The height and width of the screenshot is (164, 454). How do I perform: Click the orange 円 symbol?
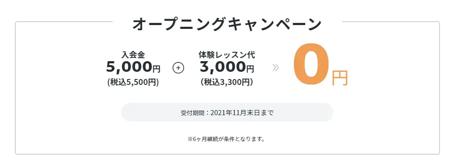[x=340, y=78]
